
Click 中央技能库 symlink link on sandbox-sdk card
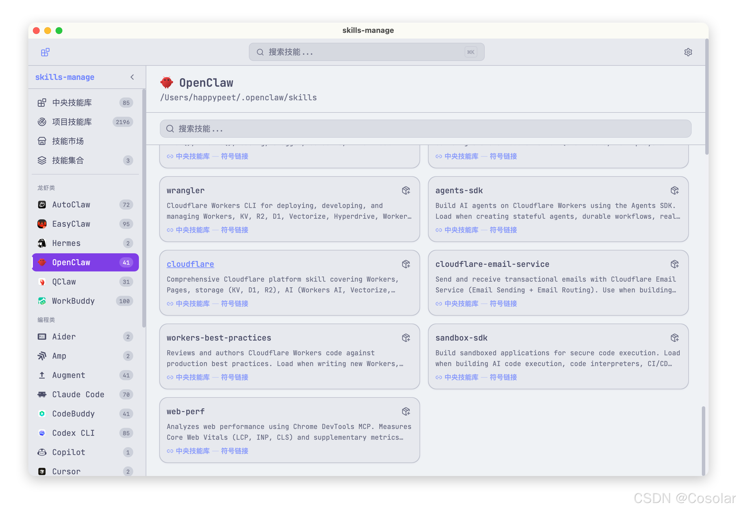[476, 377]
